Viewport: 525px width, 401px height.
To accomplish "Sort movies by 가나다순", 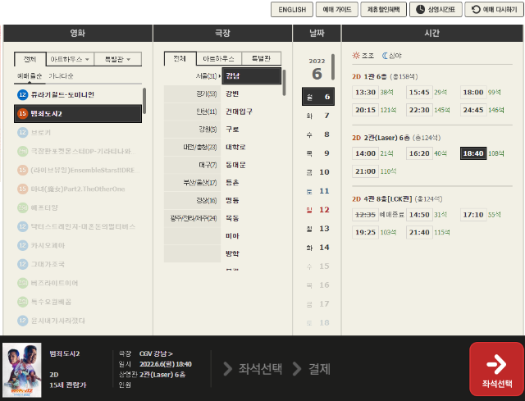I will (x=61, y=76).
